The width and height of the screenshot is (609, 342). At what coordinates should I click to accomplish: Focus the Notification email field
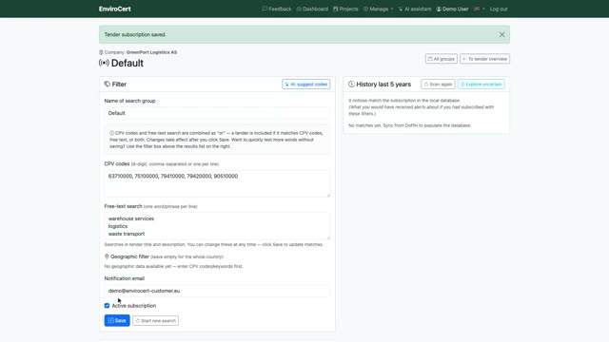coord(217,291)
